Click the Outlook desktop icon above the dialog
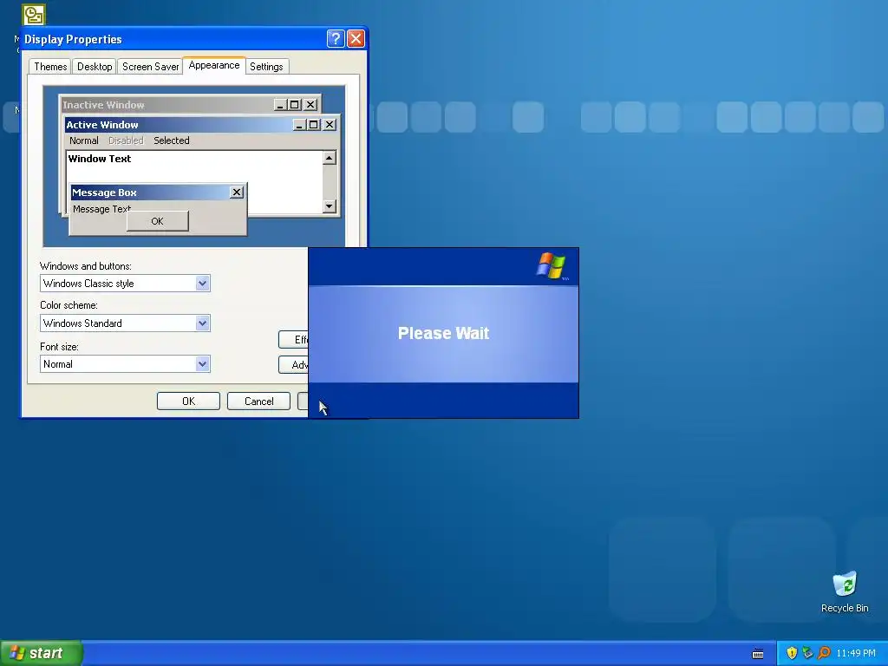This screenshot has width=888, height=666. 34,15
